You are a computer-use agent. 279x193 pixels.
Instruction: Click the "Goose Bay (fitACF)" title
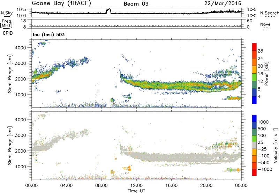(61, 3)
